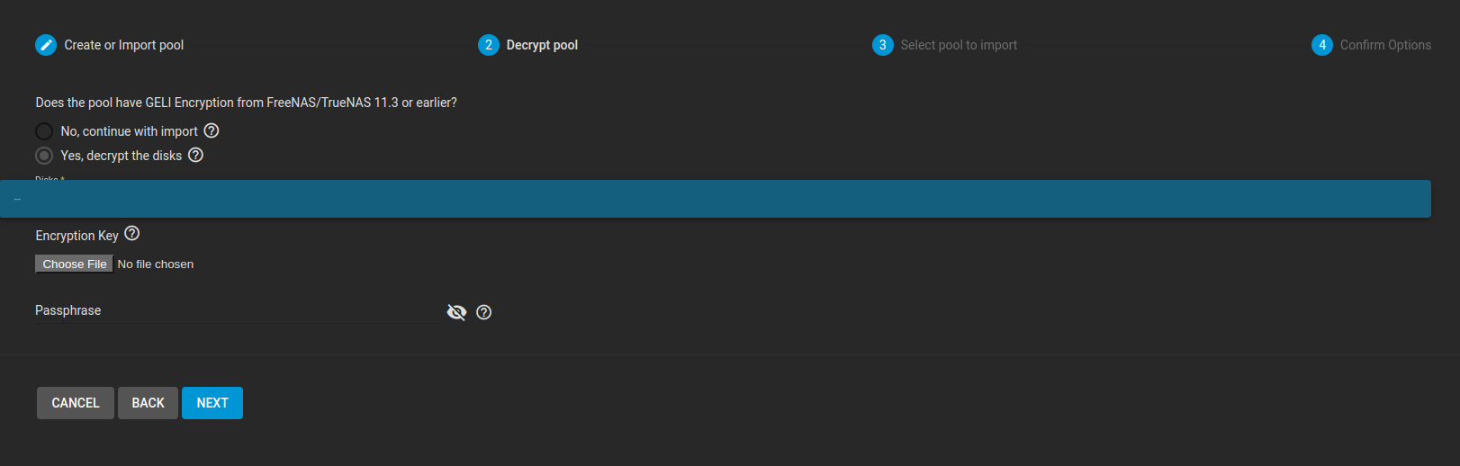1460x466 pixels.
Task: Select 'No, continue with import' radio option
Action: (x=44, y=131)
